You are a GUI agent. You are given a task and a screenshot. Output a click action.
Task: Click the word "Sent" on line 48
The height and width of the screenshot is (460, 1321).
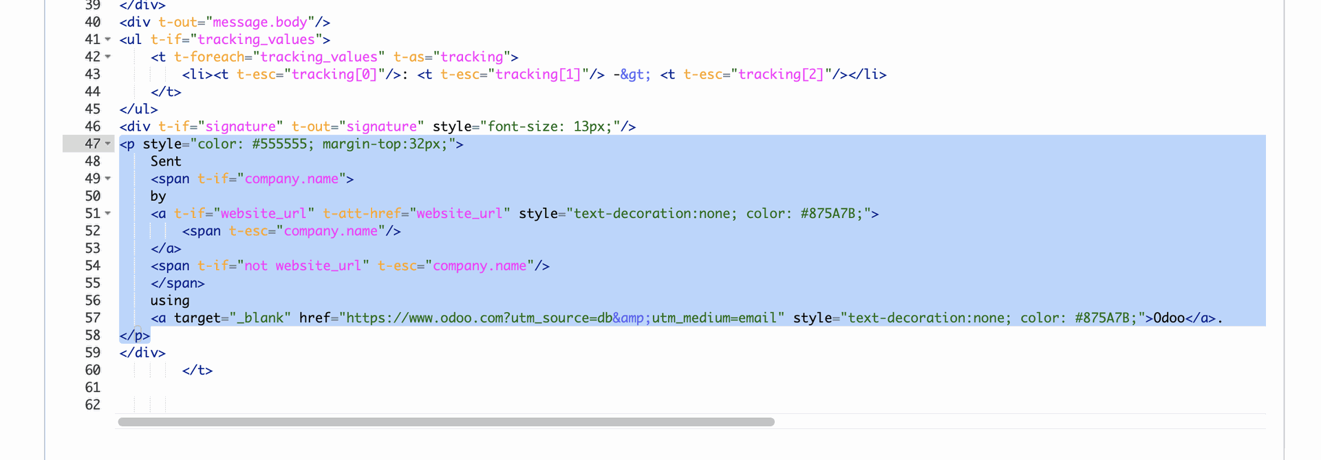coord(166,161)
